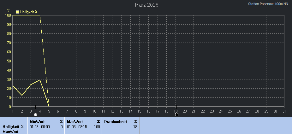Click the full moon icon below the axis
This screenshot has height=134, width=292.
click(x=35, y=114)
